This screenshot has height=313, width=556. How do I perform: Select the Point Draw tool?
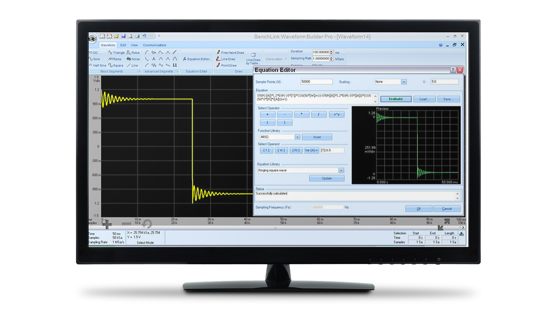[227, 65]
